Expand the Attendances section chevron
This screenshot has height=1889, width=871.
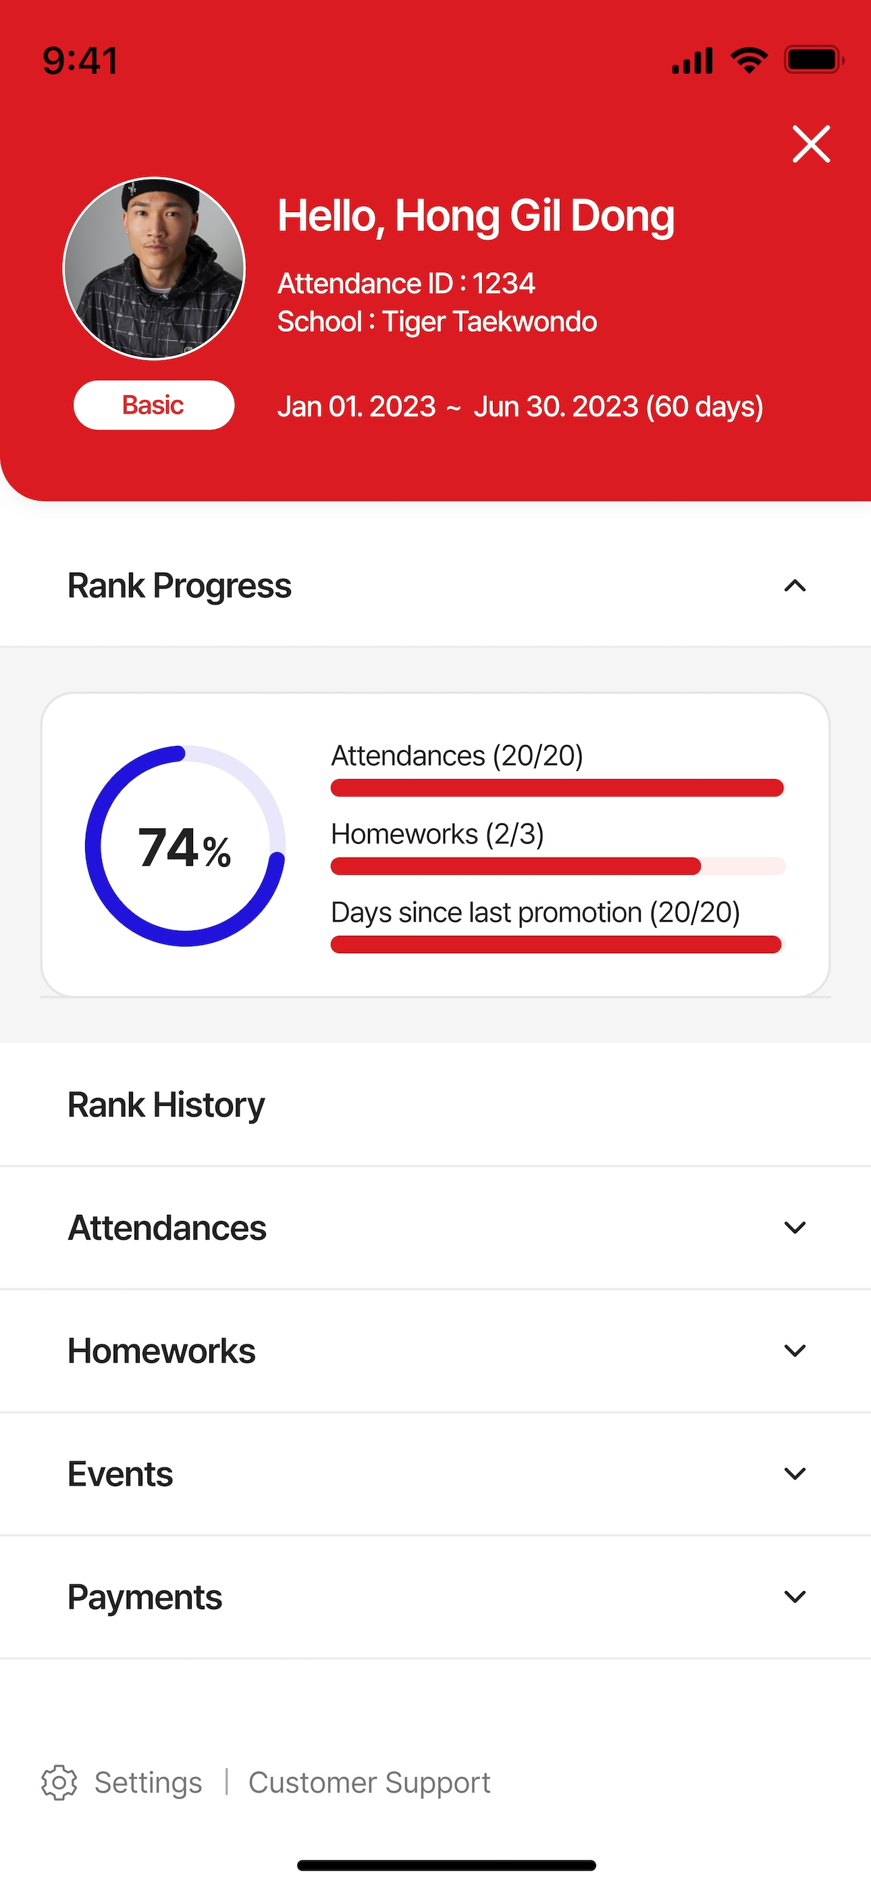pos(795,1228)
